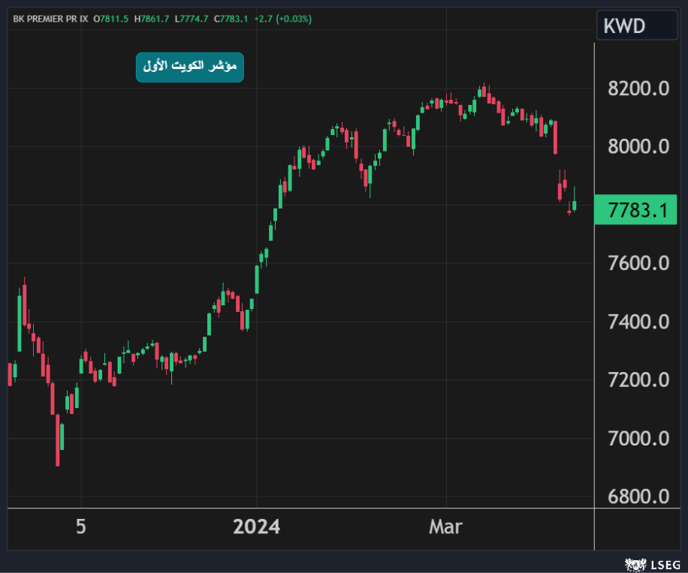
Task: Click the green 7783.1 current price tag
Action: click(638, 210)
